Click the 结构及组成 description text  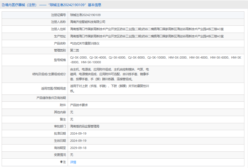110,74
